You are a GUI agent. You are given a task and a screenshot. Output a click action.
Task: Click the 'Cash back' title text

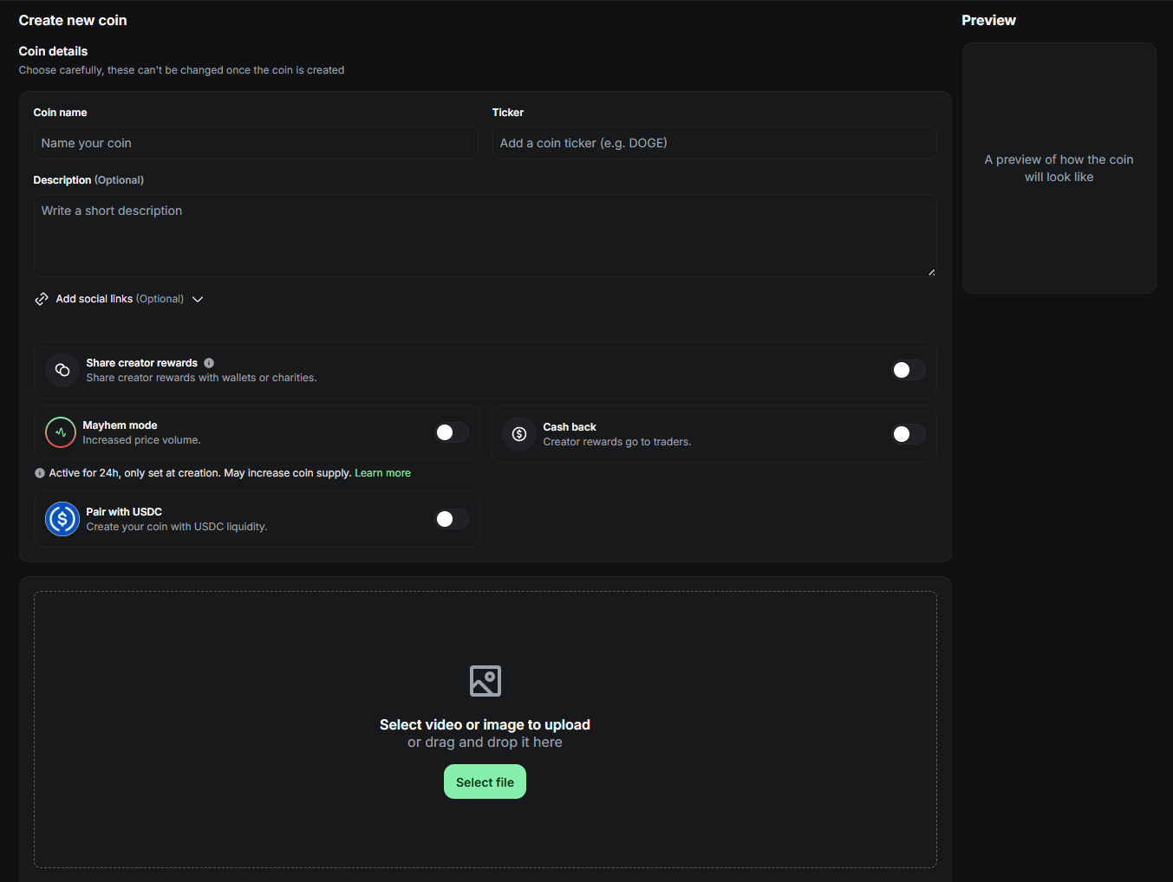570,427
